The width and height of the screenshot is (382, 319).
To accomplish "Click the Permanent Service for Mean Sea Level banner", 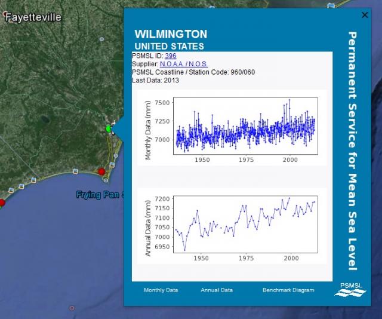I will click(352, 151).
